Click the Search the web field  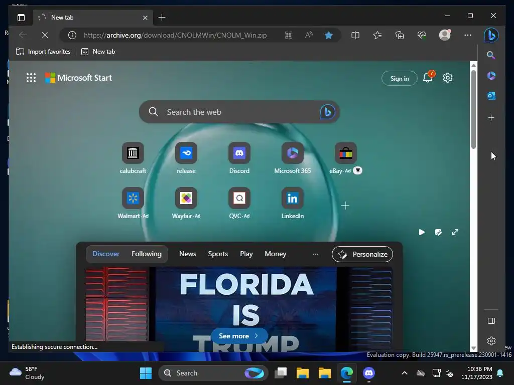[x=239, y=112]
